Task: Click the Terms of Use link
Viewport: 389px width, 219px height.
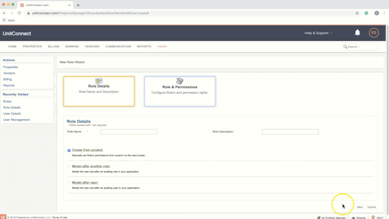Action: pos(60,218)
